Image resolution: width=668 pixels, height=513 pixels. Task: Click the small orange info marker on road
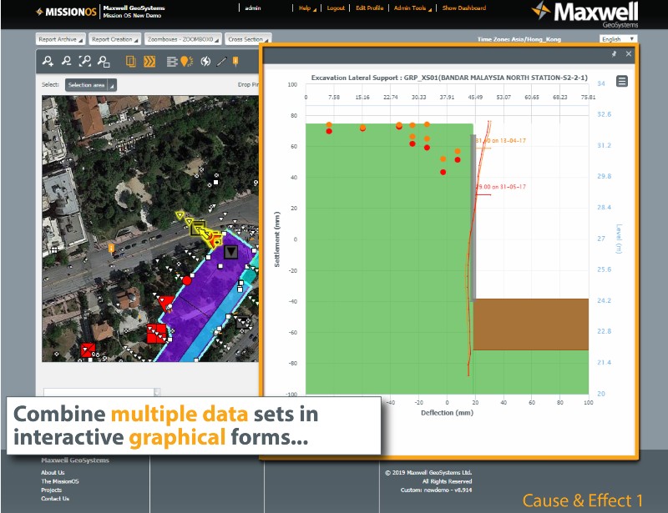[x=111, y=248]
